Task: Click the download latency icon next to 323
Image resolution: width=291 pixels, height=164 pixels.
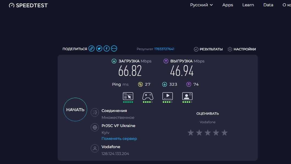Action: tap(164, 84)
